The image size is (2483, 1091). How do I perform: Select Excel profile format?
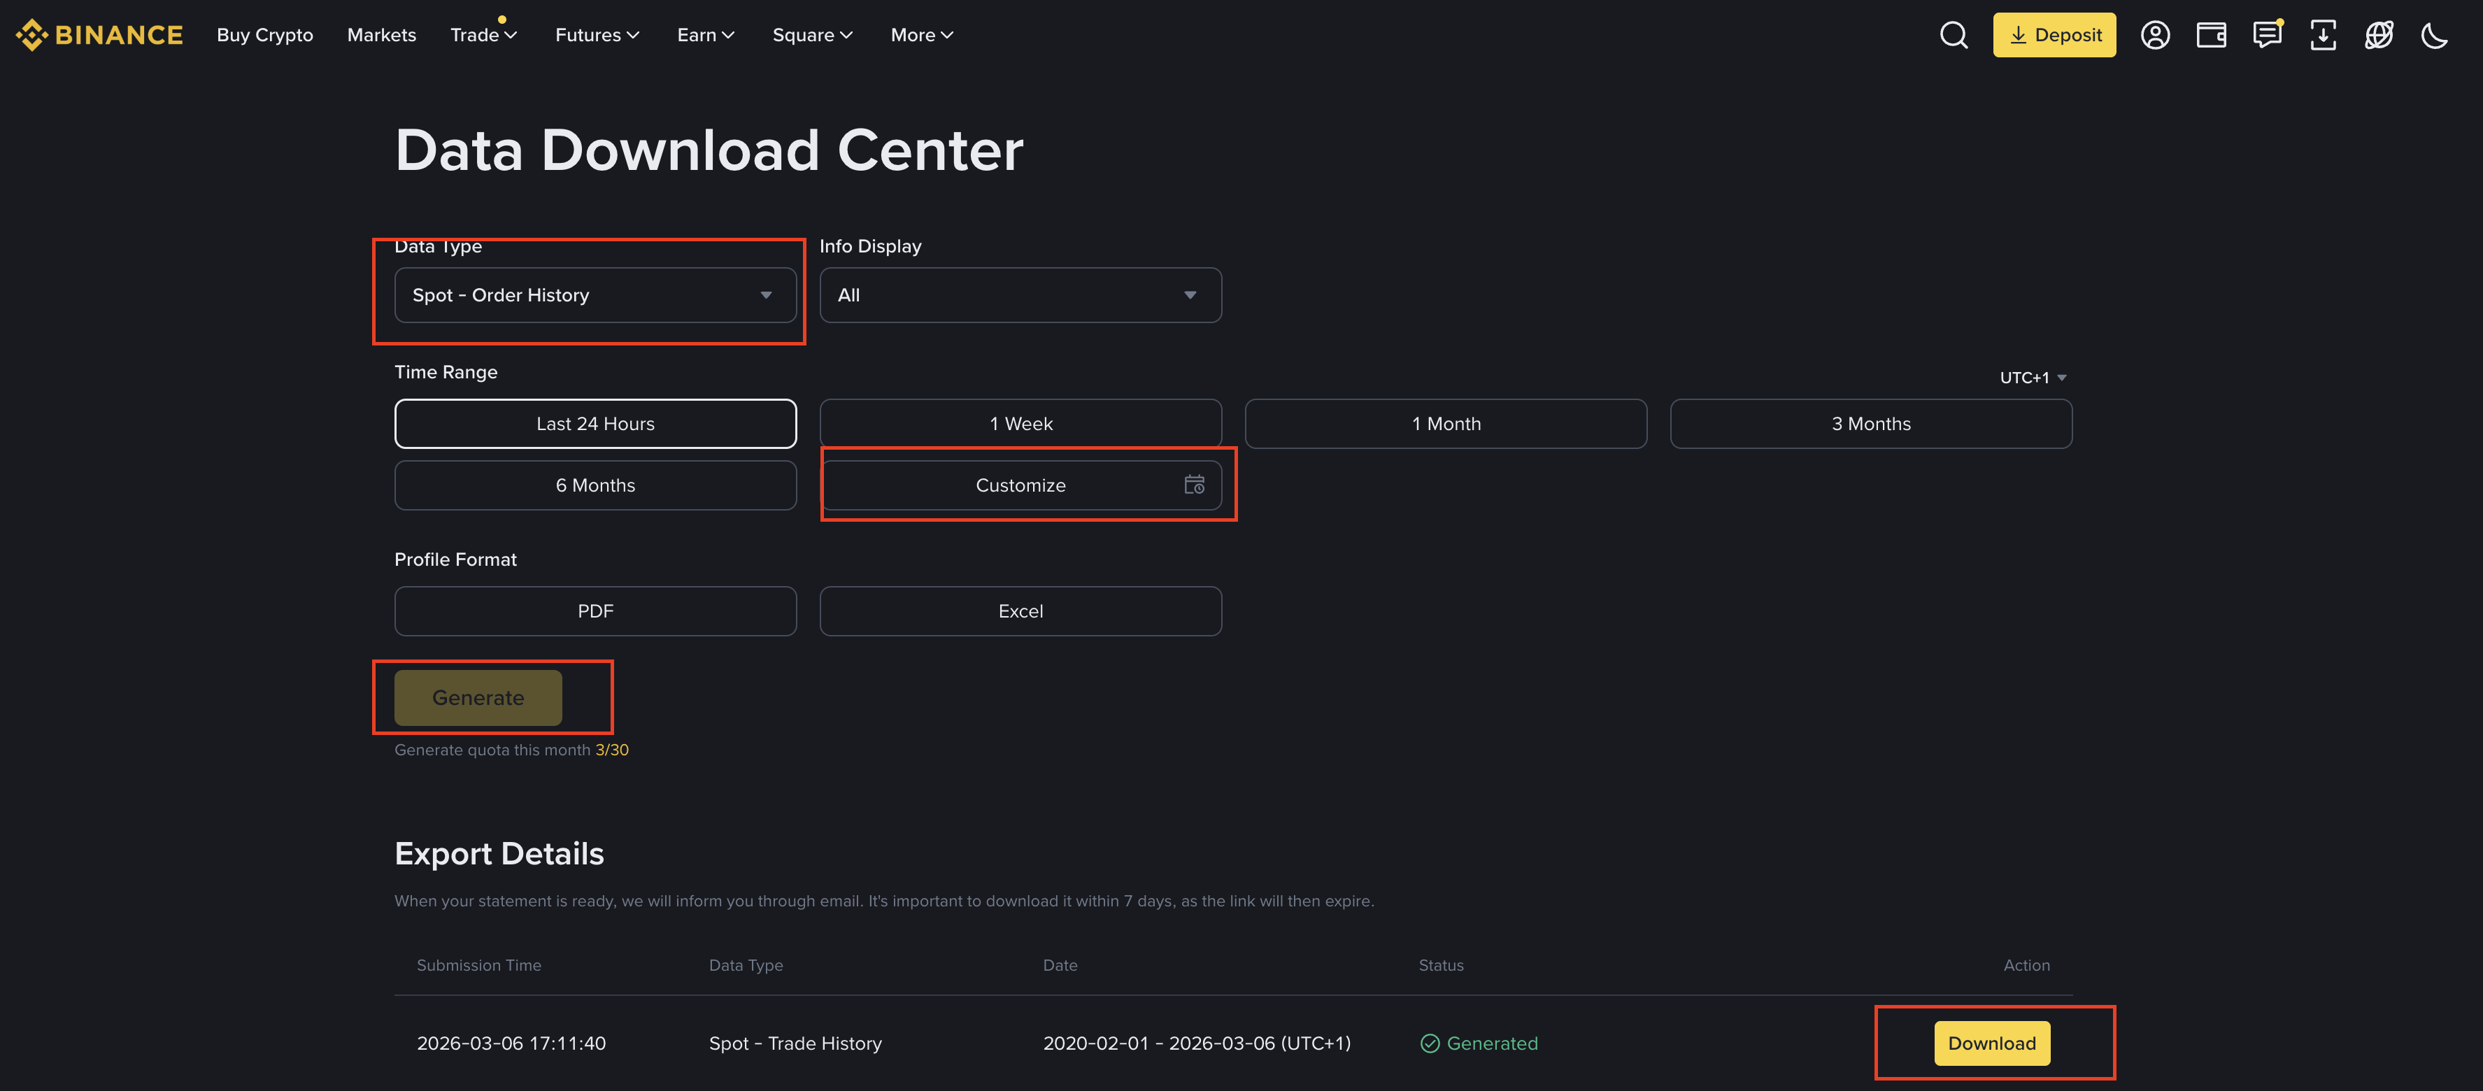[x=1020, y=611]
